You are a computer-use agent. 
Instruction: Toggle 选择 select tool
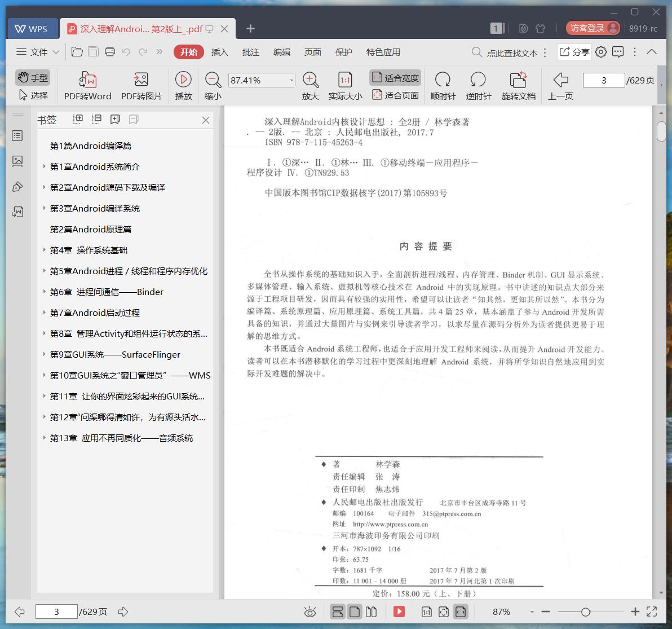[x=33, y=95]
